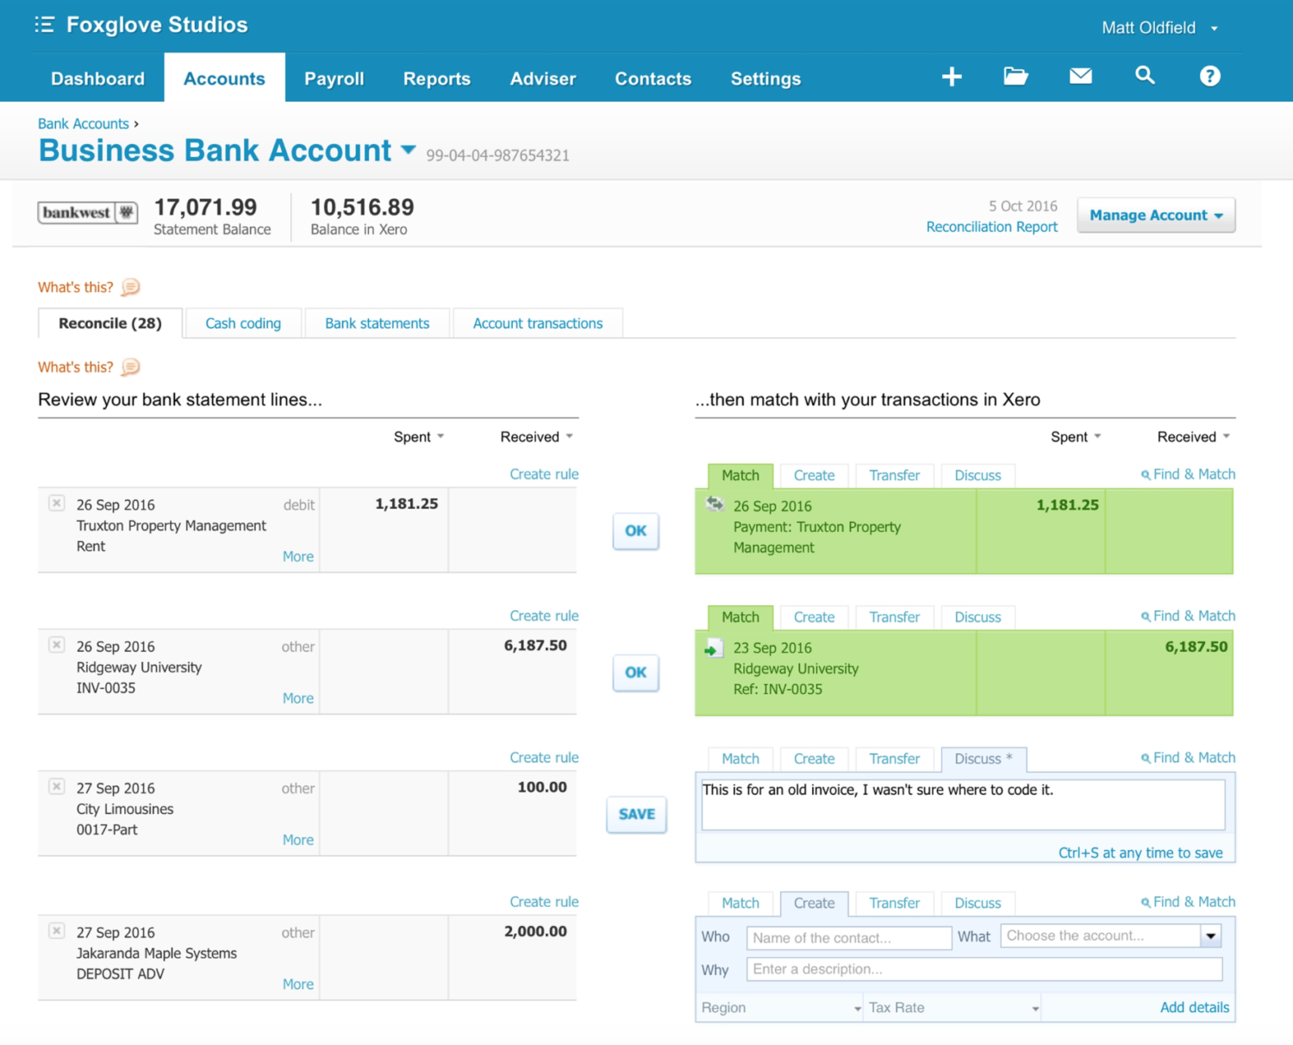Click the bankwest bank logo
Viewport: 1293px width, 1045px height.
tap(87, 212)
